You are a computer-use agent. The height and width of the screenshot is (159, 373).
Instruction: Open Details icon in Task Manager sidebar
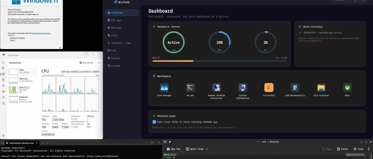tap(3, 97)
